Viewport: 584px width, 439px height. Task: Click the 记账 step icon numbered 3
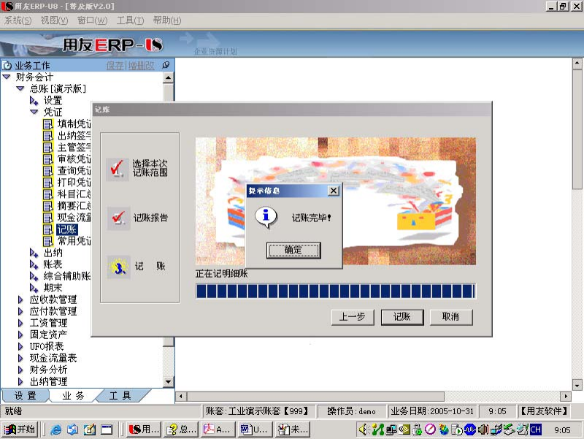(119, 267)
